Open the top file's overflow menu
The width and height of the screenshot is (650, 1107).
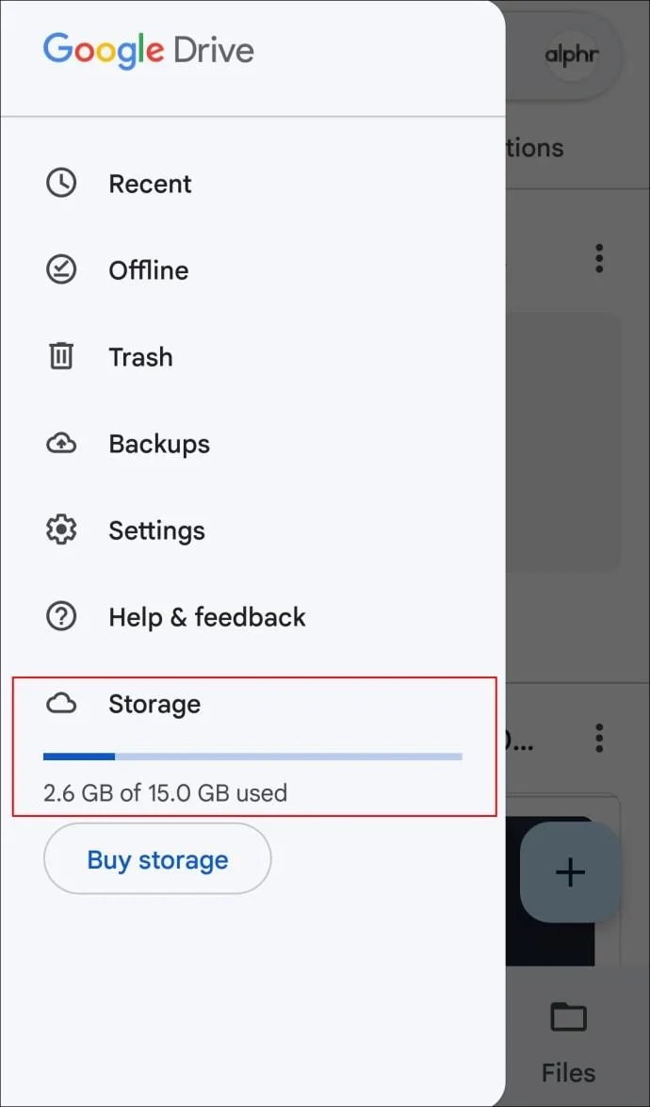click(599, 259)
